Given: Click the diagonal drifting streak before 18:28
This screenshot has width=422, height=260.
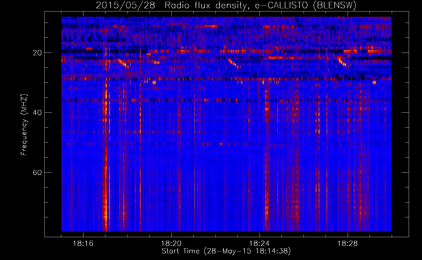Looking at the screenshot, I should click(x=342, y=62).
